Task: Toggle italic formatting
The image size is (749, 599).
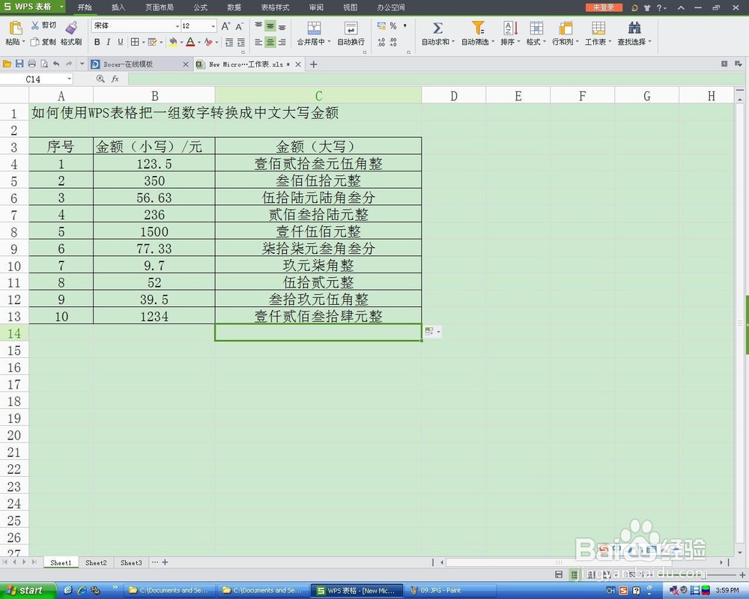Action: click(x=109, y=41)
